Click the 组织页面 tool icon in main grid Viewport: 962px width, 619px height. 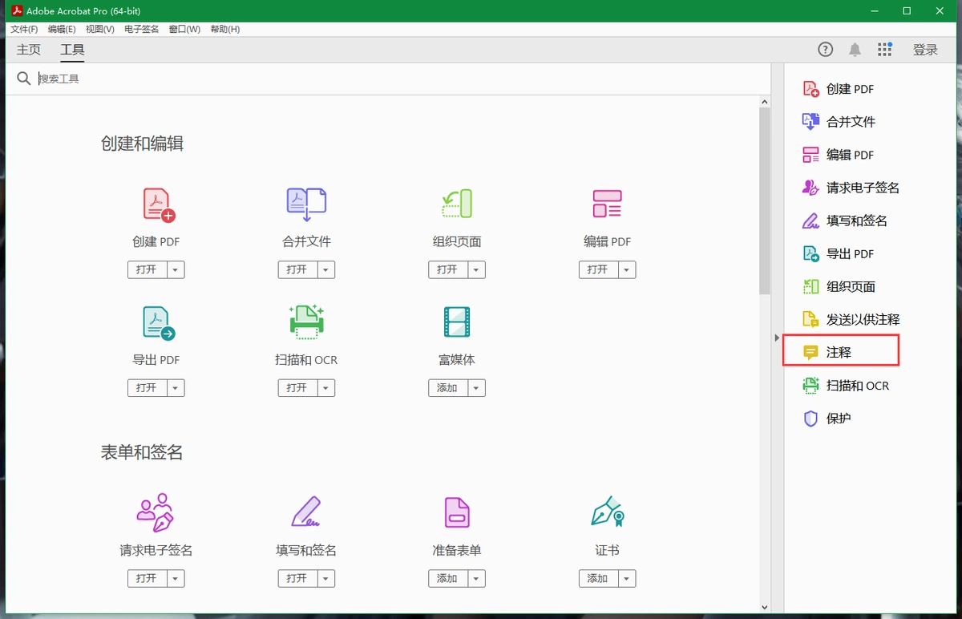tap(457, 204)
